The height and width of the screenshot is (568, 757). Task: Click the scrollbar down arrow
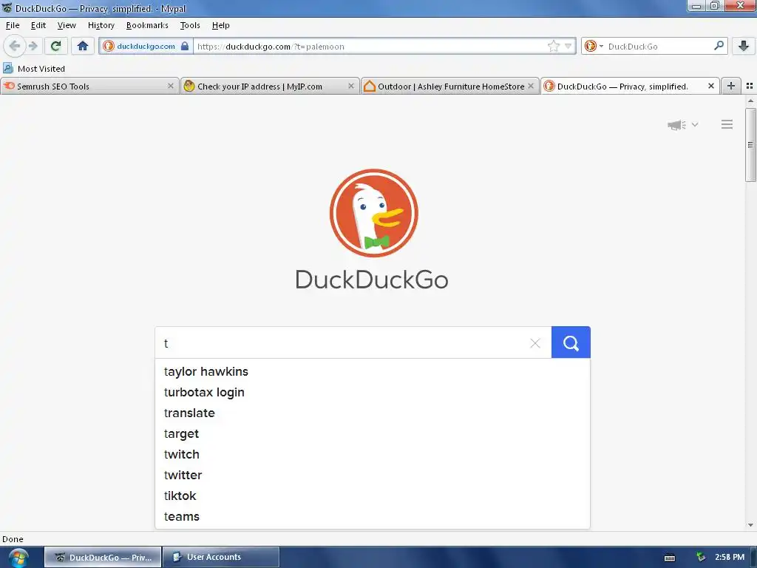pyautogui.click(x=750, y=525)
